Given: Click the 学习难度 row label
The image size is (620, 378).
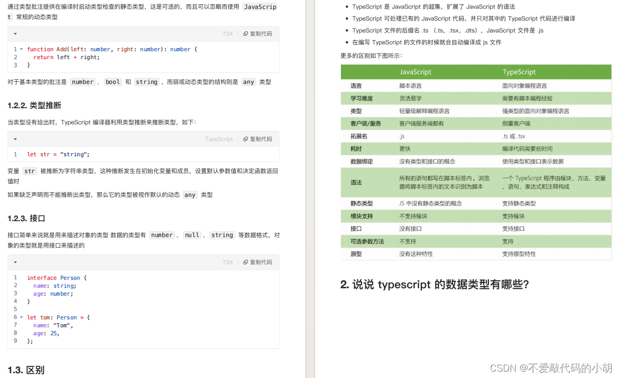Looking at the screenshot, I should [362, 98].
